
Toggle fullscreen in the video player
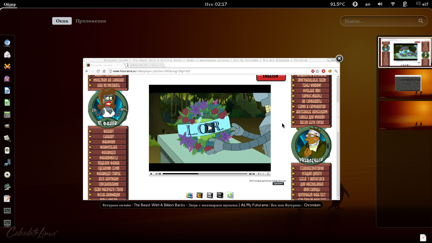[268, 174]
